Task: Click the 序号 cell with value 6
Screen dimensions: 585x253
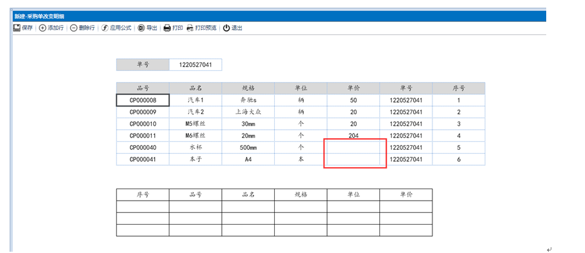Action: tap(459, 159)
